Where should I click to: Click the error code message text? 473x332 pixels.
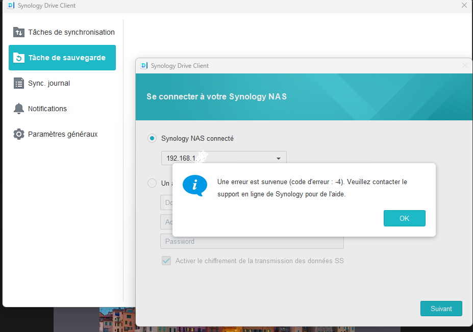tap(312, 188)
